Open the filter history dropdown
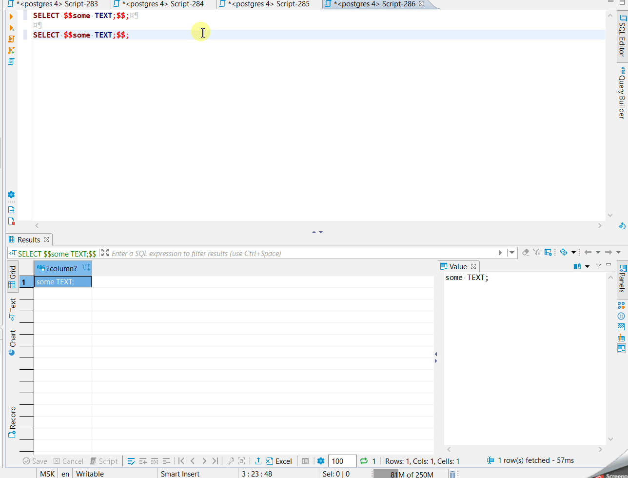 pos(512,253)
